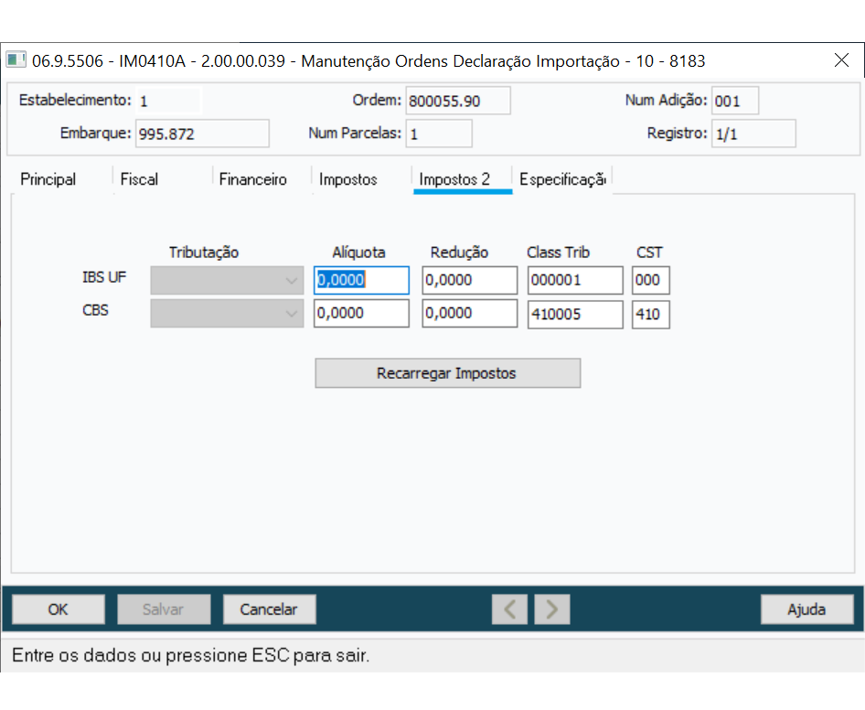Focus the CBS Alíquota field
The image size is (865, 710).
point(361,314)
